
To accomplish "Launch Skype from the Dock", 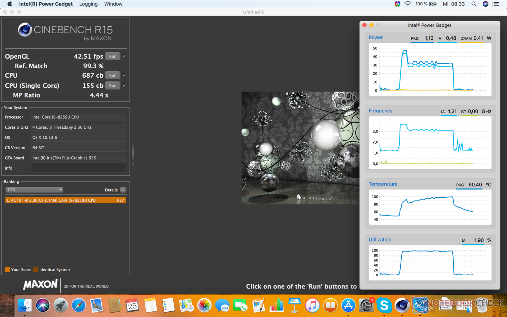I will click(x=384, y=305).
